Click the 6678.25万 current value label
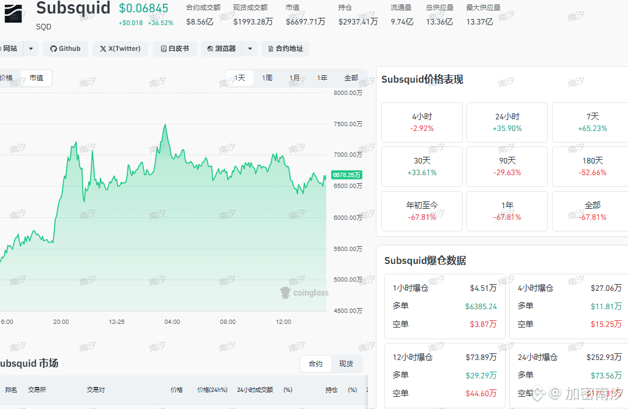 click(346, 174)
